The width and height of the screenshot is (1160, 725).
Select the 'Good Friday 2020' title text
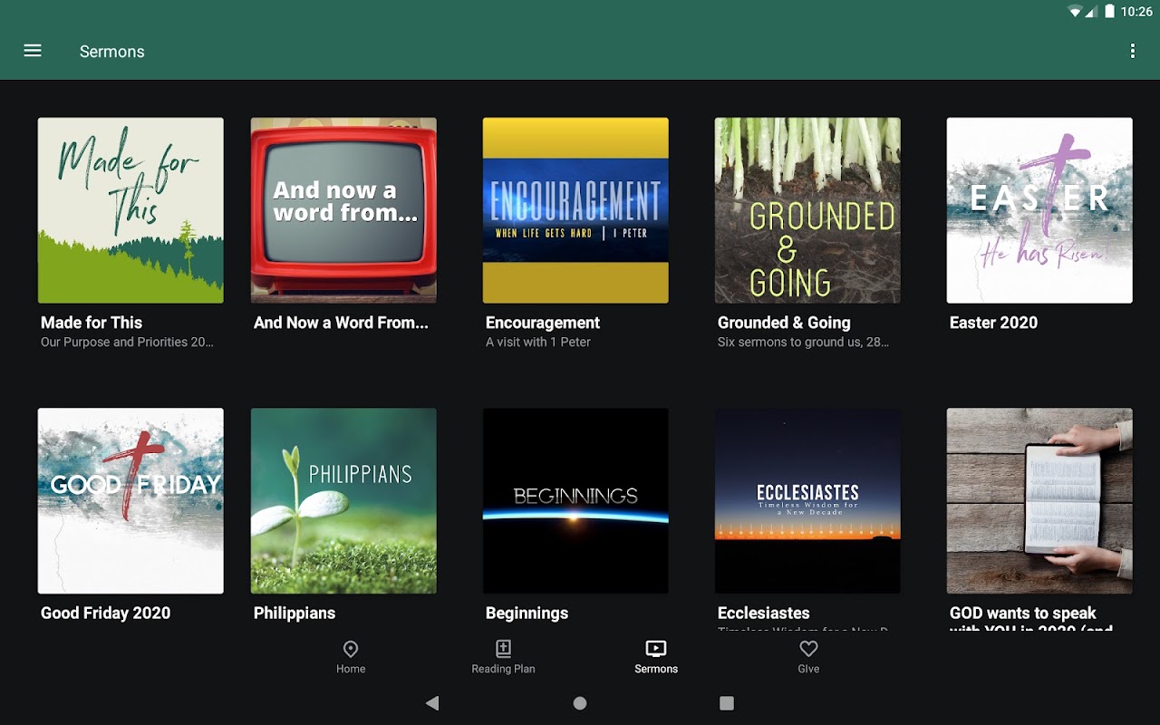105,614
